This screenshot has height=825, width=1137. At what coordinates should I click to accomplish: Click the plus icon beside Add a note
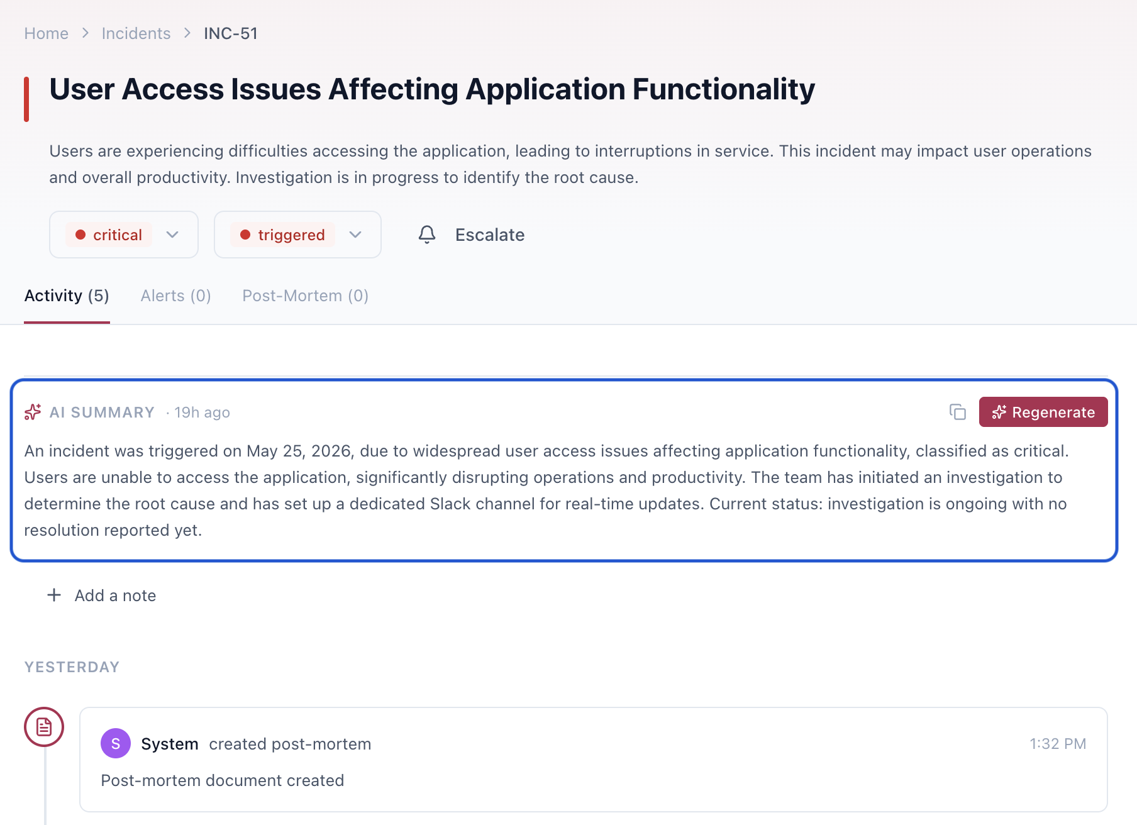click(x=55, y=595)
